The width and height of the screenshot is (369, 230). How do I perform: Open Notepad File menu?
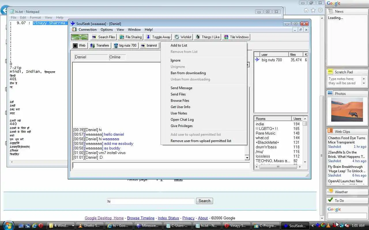tap(14, 18)
